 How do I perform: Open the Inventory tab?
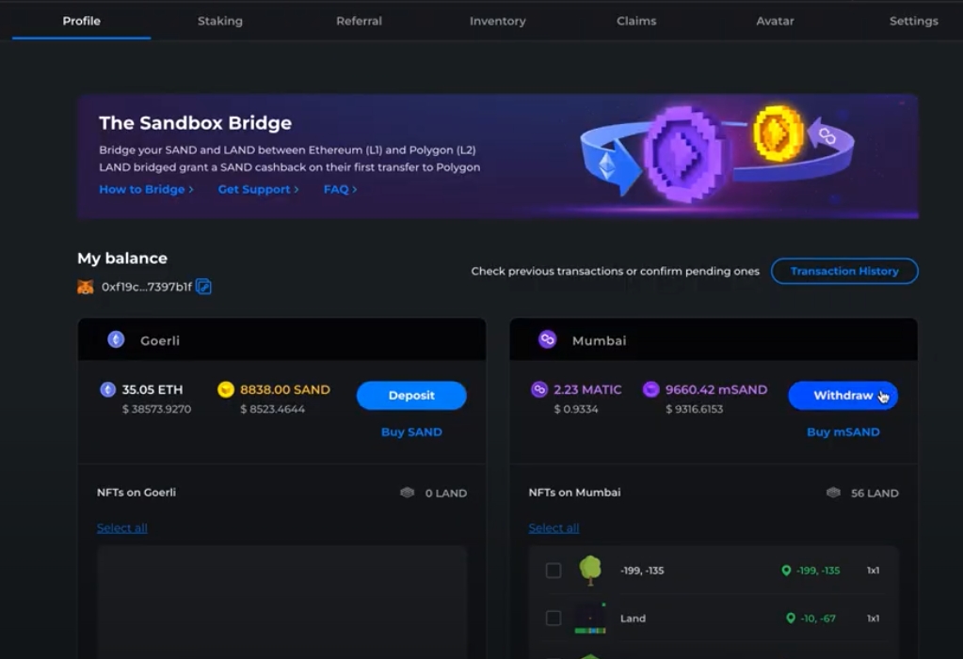[498, 21]
